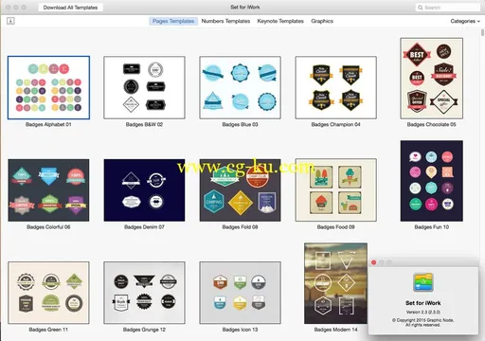485x341 pixels.
Task: Select the Badges Grunge 12 thumbnail
Action: click(144, 293)
